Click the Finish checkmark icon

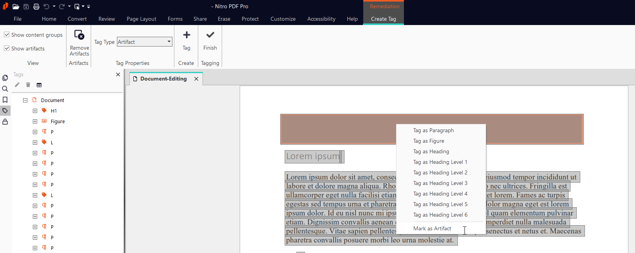(x=210, y=35)
